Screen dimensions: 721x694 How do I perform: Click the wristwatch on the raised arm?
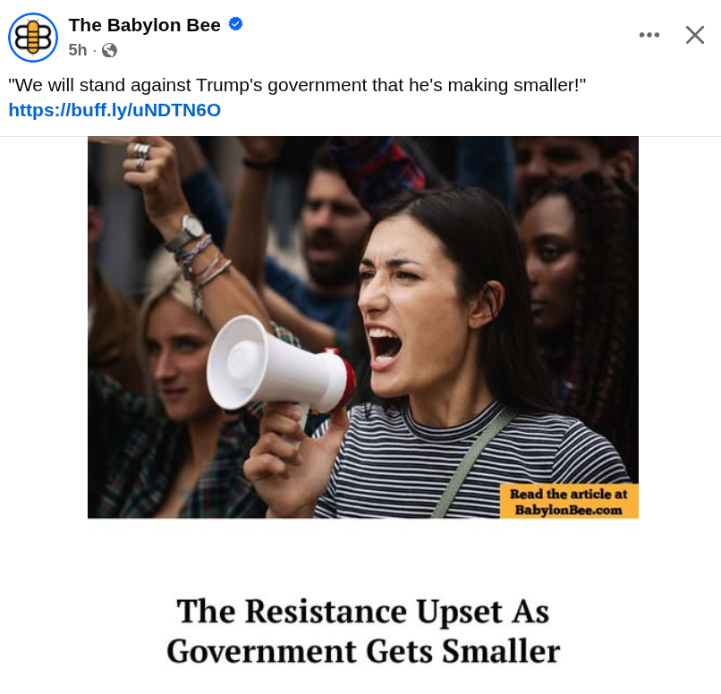[x=187, y=233]
